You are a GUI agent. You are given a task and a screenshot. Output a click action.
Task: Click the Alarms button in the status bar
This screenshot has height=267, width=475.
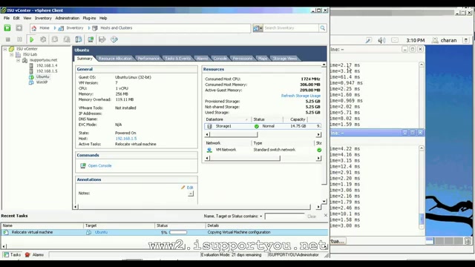point(35,255)
